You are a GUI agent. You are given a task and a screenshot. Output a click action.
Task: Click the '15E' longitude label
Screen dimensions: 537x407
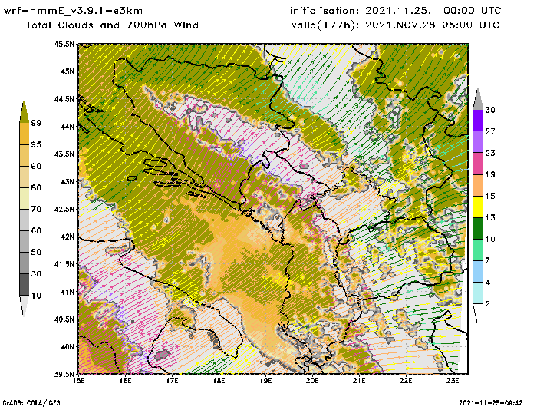click(x=79, y=381)
